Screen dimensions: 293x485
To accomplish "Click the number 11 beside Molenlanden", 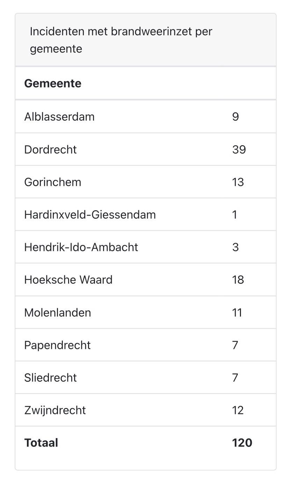I will pos(237,312).
